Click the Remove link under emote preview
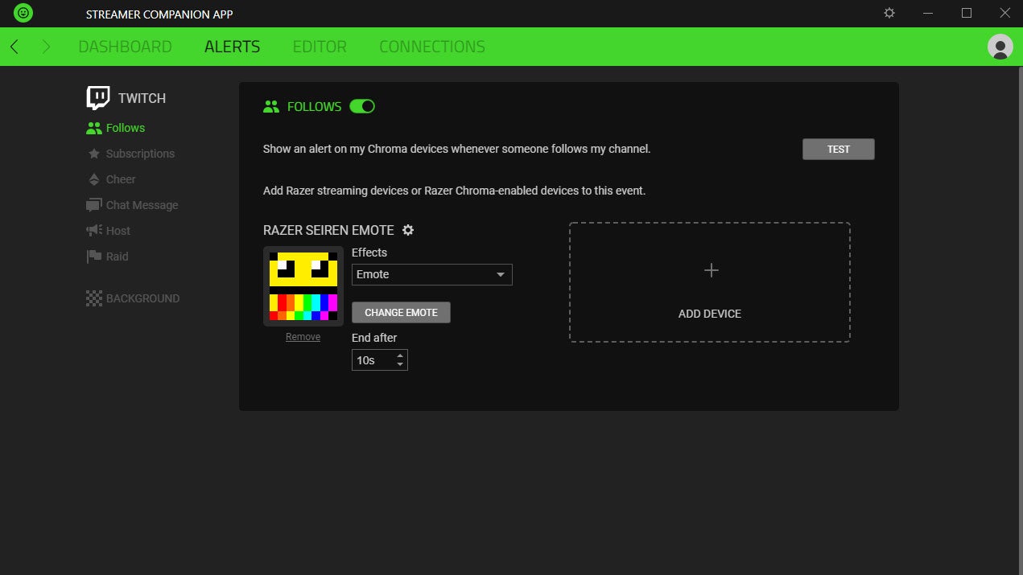 pos(303,337)
